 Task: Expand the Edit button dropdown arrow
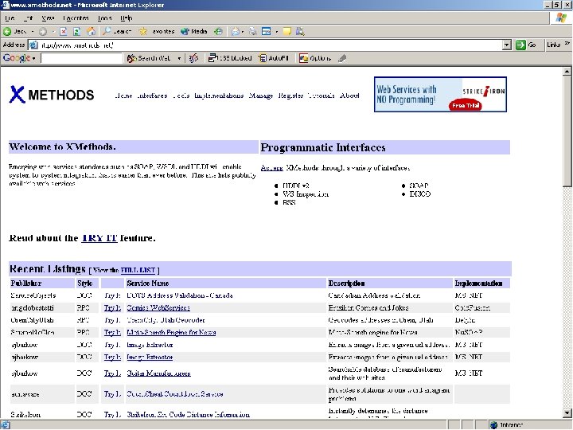pyautogui.click(x=277, y=31)
